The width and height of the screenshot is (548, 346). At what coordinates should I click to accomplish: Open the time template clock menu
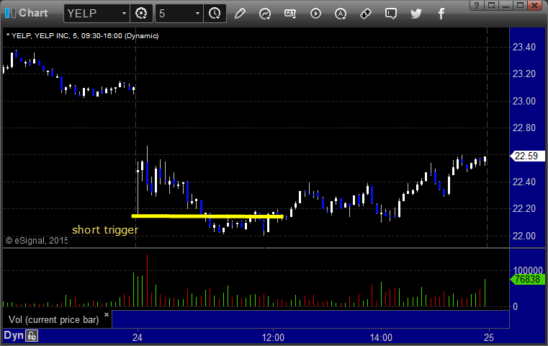coord(215,14)
